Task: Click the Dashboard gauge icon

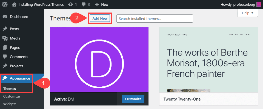Action: [5, 17]
